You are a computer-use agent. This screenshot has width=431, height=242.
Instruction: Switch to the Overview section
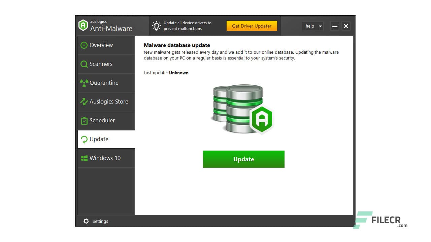101,45
